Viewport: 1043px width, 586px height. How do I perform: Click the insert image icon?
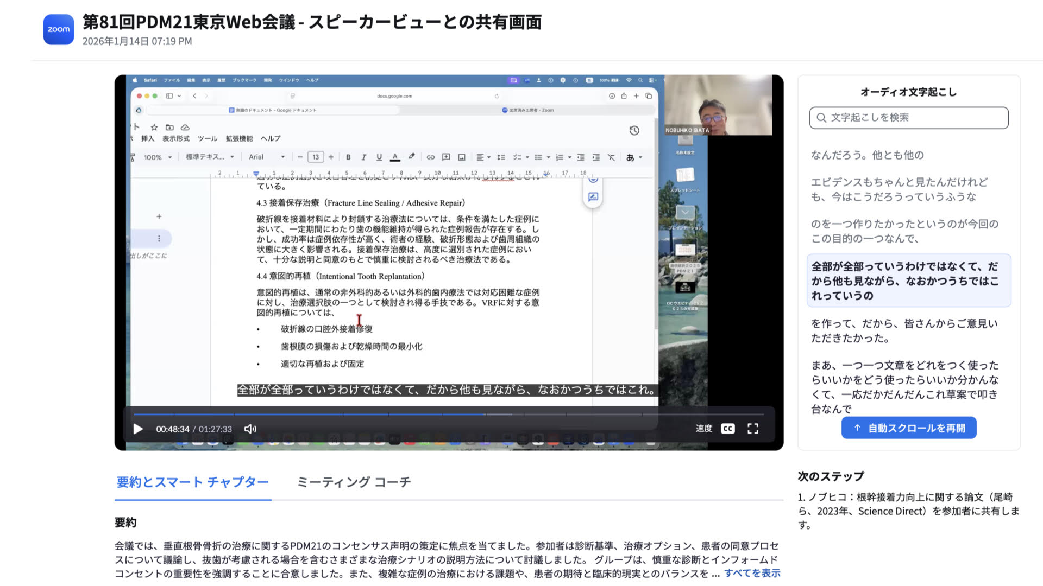point(461,157)
